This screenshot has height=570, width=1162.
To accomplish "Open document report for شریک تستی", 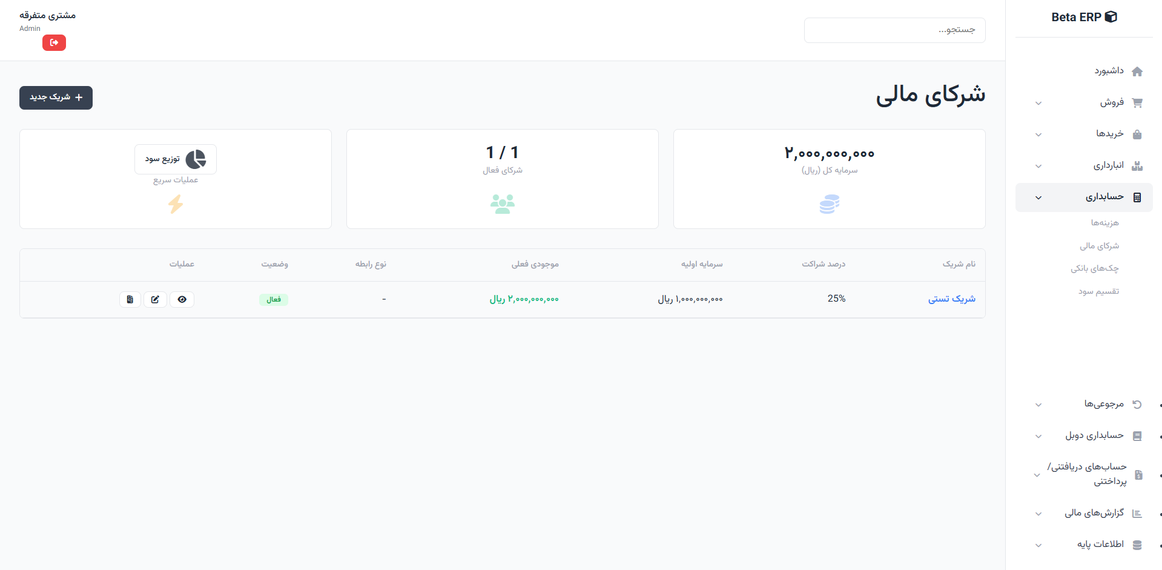I will click(130, 299).
